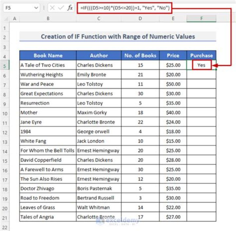Click the $24.00 price cell
236x231 pixels.
[173, 122]
